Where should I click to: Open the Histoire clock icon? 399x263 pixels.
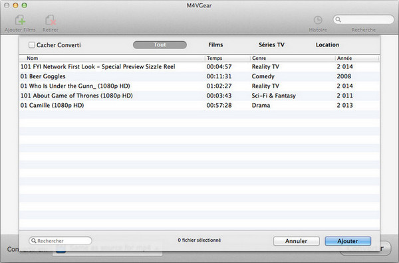click(x=318, y=20)
